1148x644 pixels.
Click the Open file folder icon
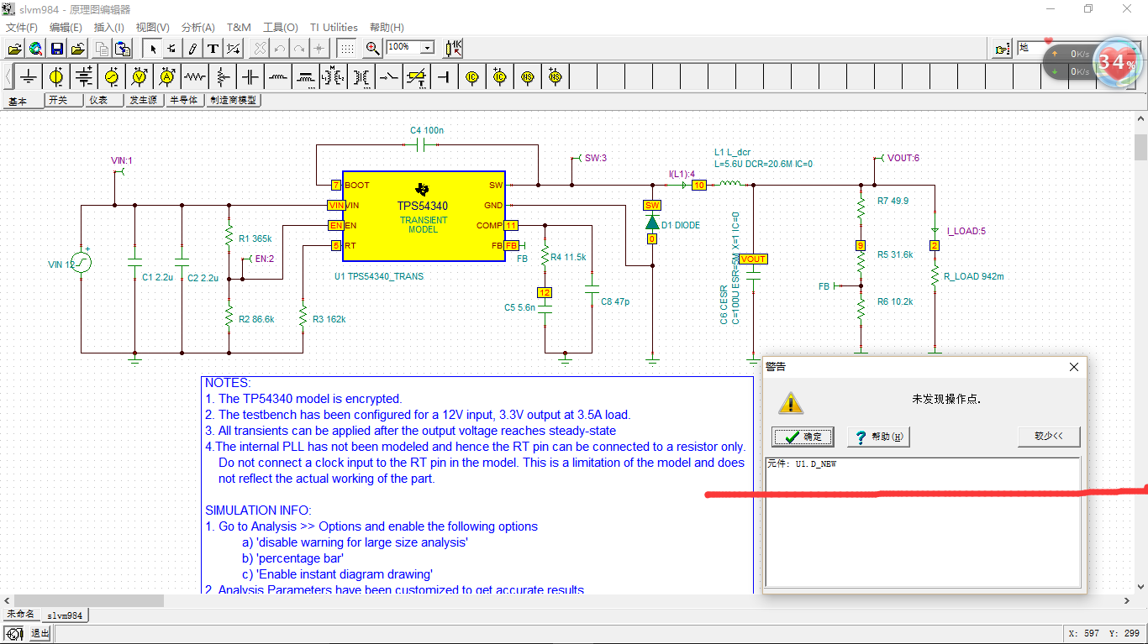14,48
